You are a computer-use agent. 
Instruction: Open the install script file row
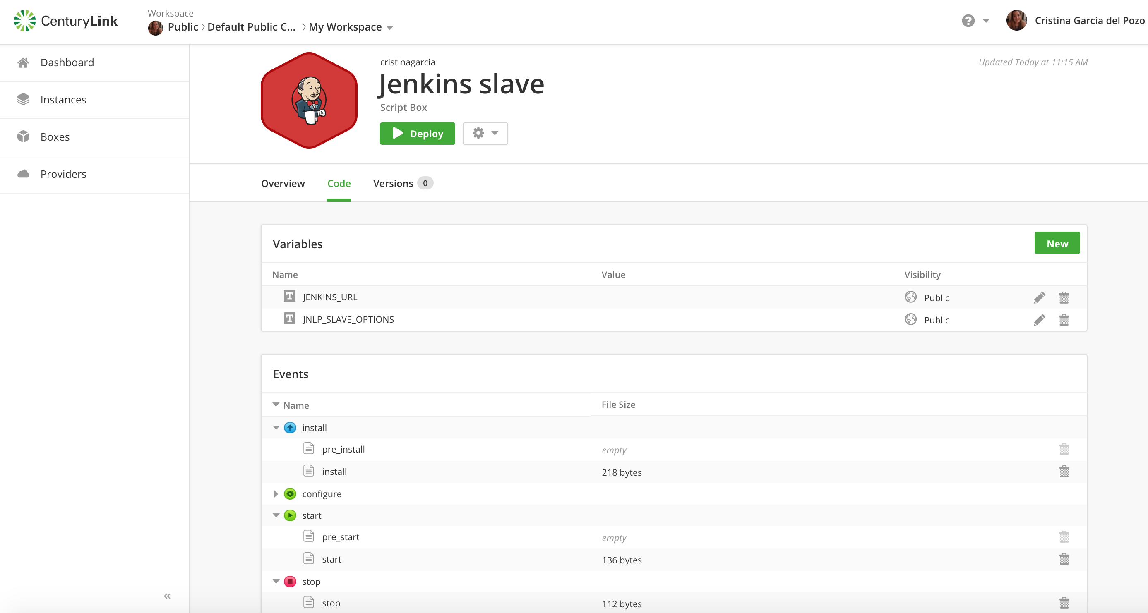tap(674, 472)
